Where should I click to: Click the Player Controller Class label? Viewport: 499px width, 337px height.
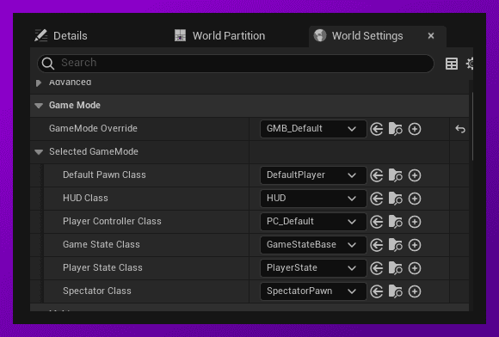[x=112, y=221]
